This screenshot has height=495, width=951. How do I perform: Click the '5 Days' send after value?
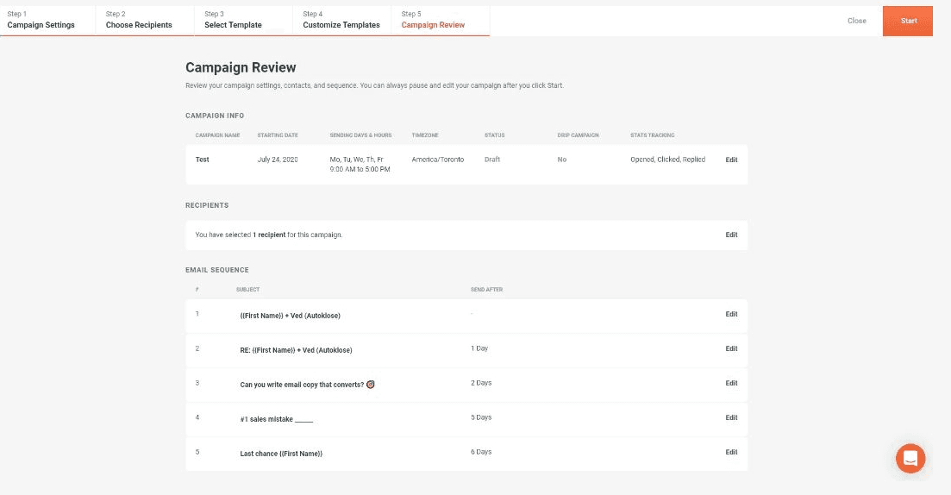(481, 417)
